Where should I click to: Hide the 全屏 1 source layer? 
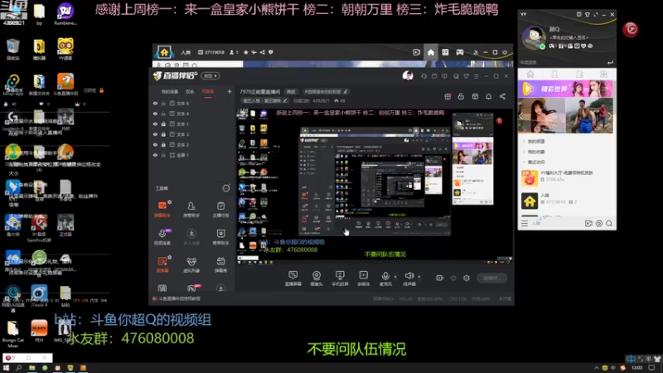[155, 155]
